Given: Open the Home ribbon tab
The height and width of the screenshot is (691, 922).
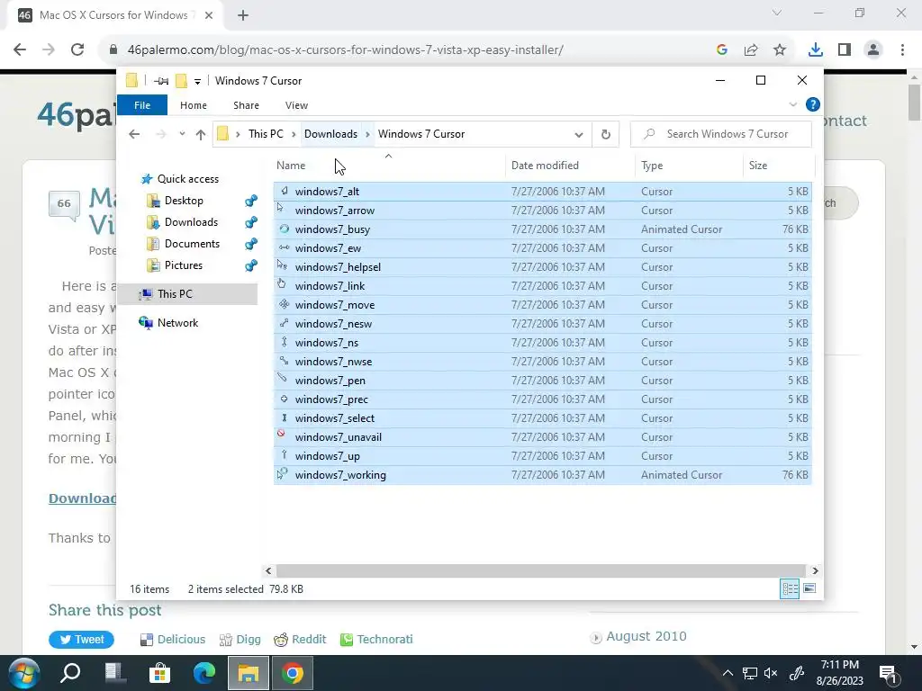Looking at the screenshot, I should 194,105.
